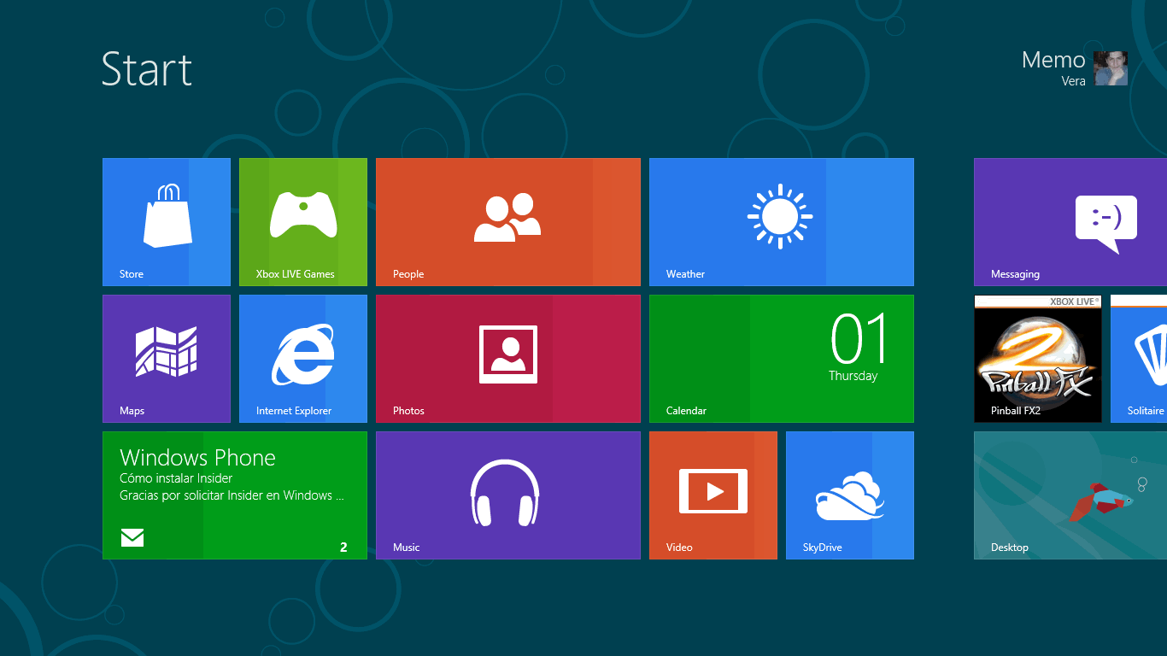Image resolution: width=1167 pixels, height=656 pixels.
Task: Open the Weather sun tile
Action: coord(781,221)
